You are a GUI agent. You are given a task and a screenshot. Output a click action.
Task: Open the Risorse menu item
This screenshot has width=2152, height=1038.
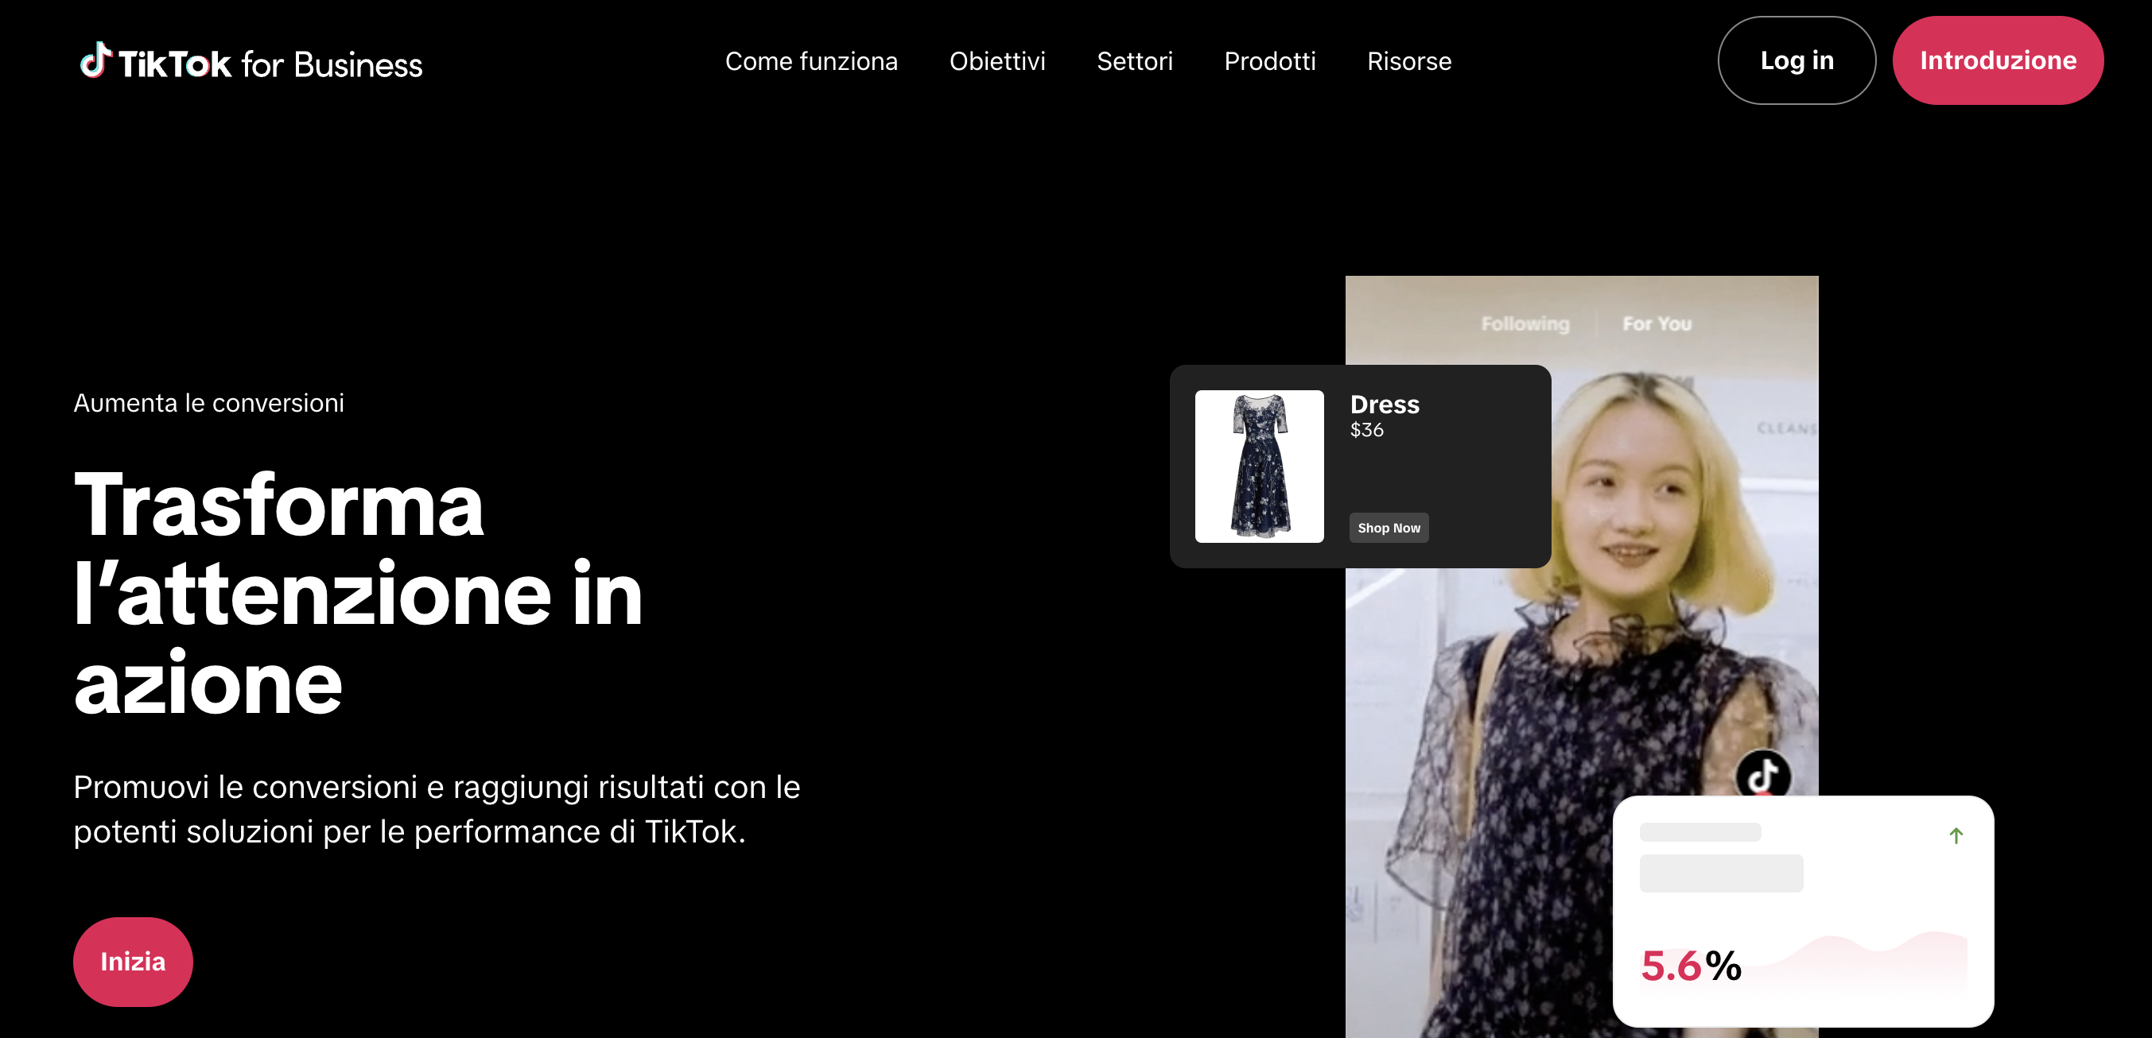click(x=1408, y=61)
